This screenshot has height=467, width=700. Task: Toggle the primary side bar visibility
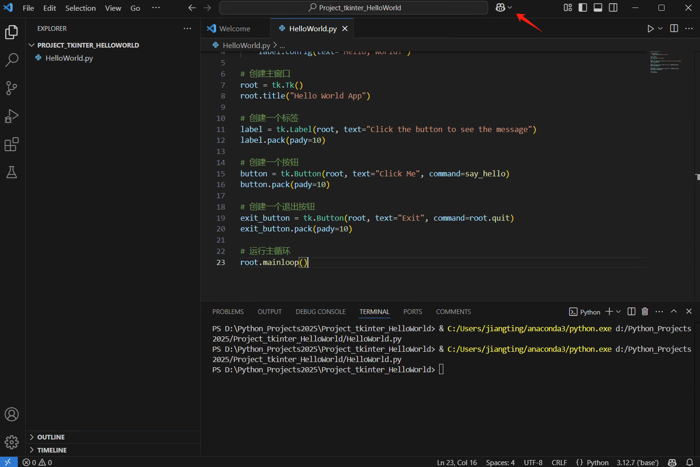pos(583,8)
